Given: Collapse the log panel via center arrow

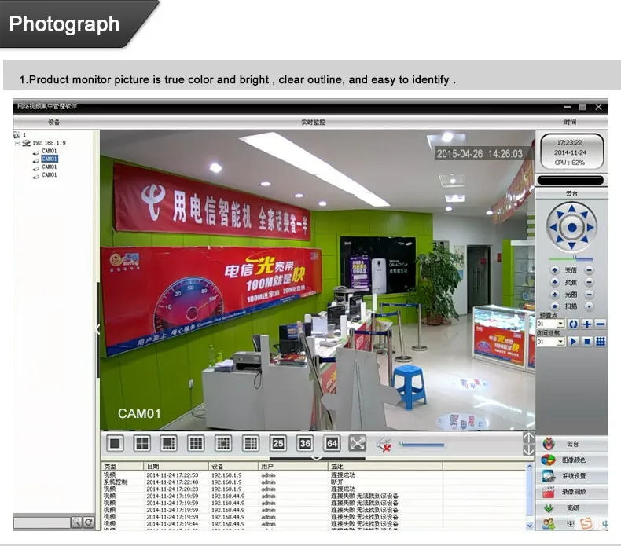Looking at the screenshot, I should tap(317, 458).
